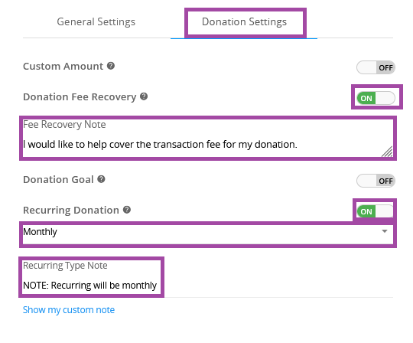Click help icon beside Donation Goal
The width and height of the screenshot is (413, 343).
click(x=102, y=179)
